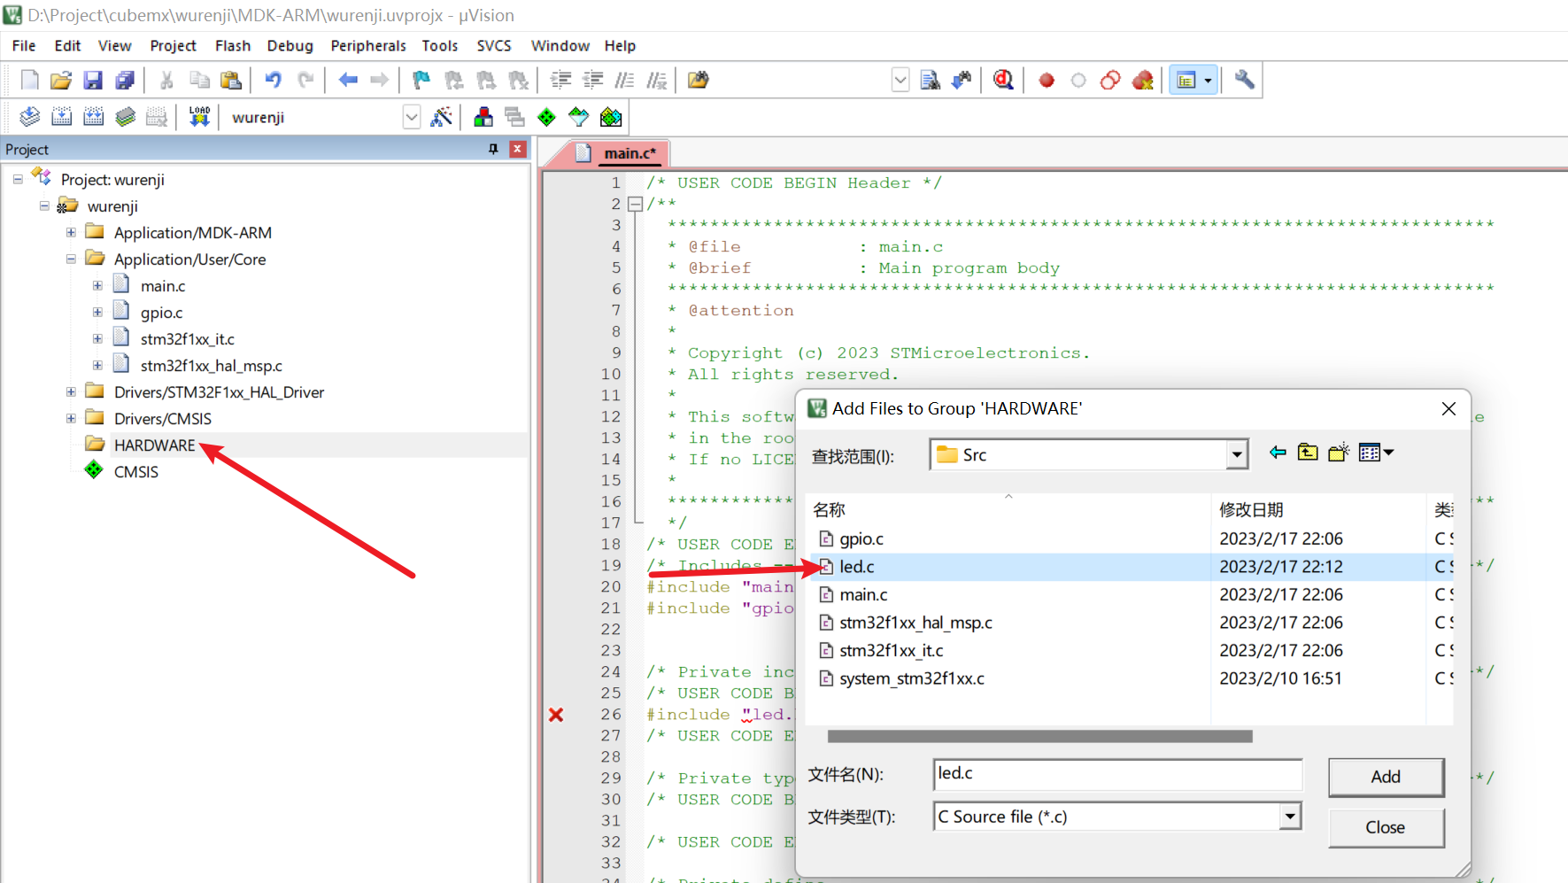Click the file name input field

pyautogui.click(x=1117, y=774)
